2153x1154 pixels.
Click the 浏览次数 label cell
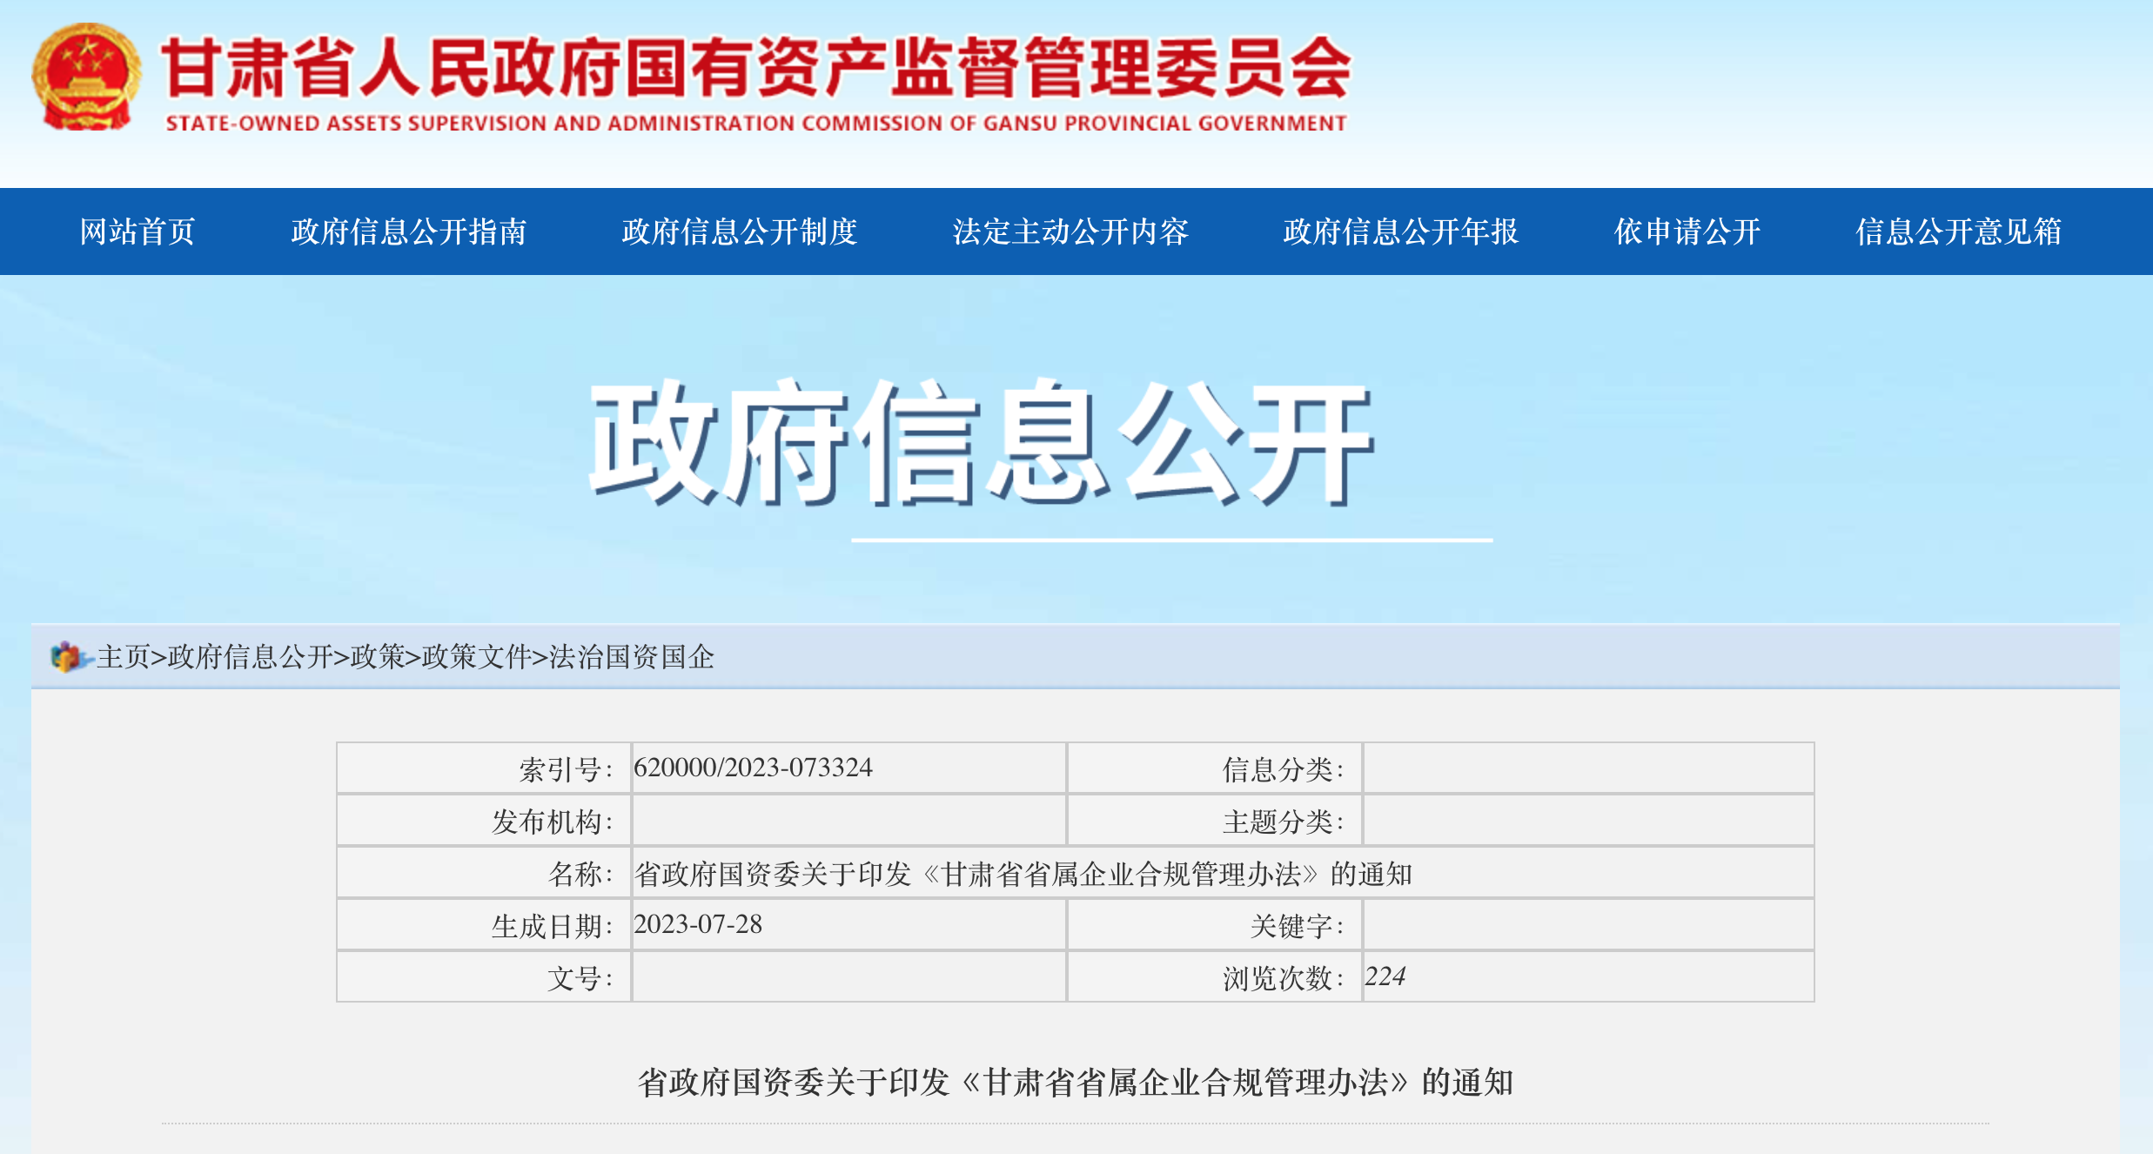tap(1215, 977)
